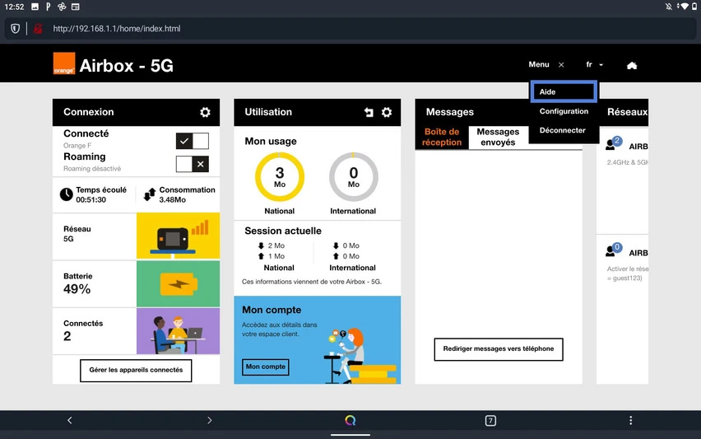
Task: Open the Connexion settings gear
Action: [x=205, y=112]
